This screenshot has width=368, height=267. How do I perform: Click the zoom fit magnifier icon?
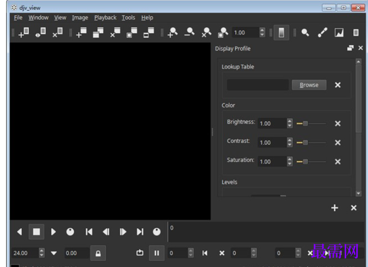click(x=223, y=32)
